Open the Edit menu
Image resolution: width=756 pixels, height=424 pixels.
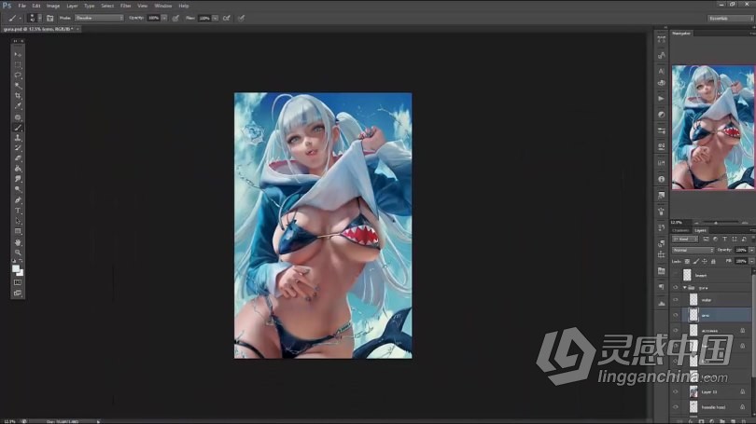(x=36, y=6)
